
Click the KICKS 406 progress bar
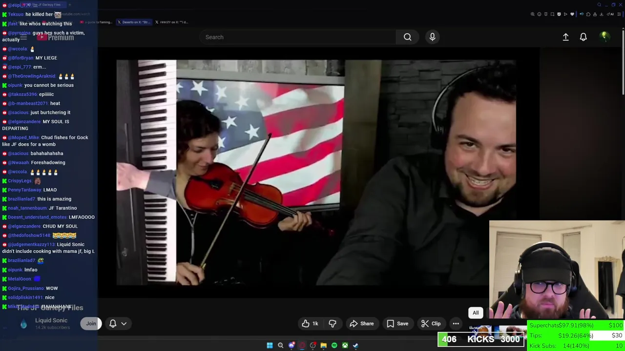(x=481, y=339)
